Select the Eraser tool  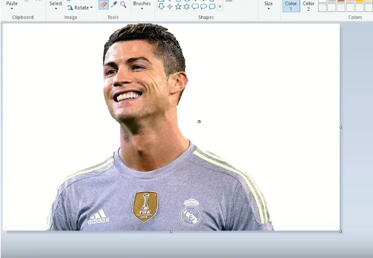click(x=103, y=5)
